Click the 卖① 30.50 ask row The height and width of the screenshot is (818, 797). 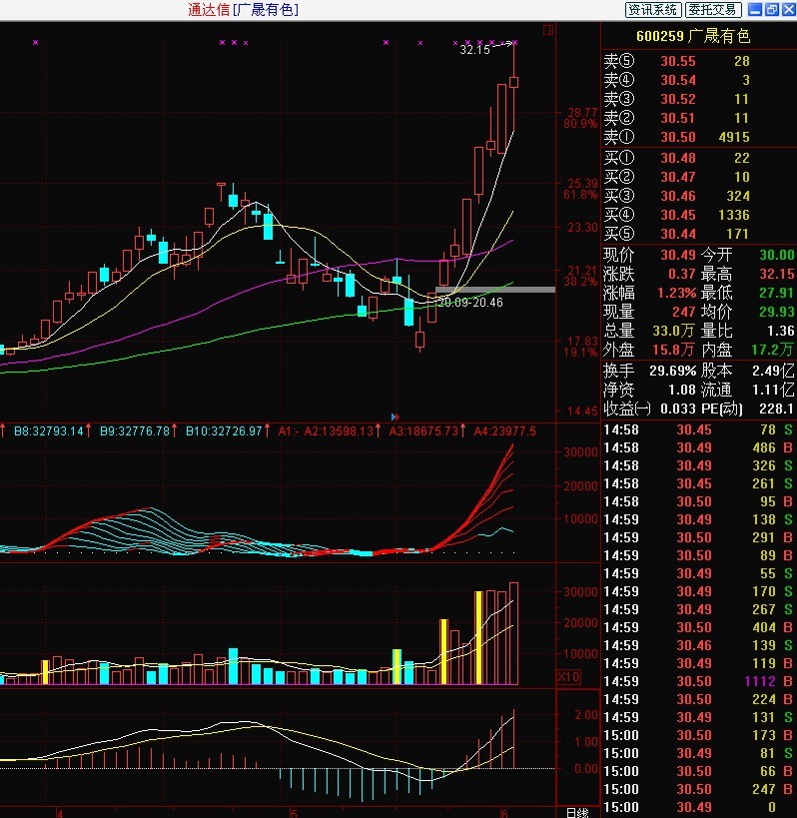[x=676, y=137]
